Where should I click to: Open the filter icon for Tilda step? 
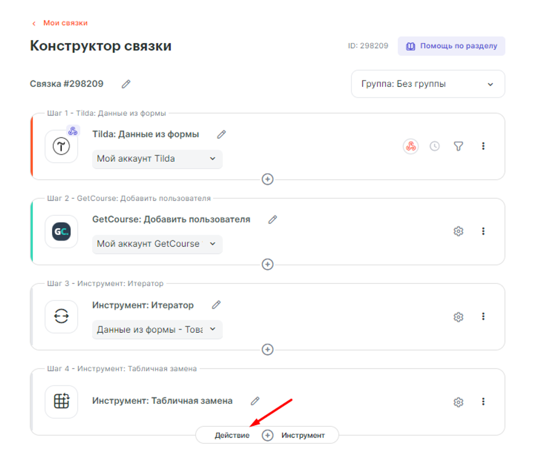tap(458, 146)
